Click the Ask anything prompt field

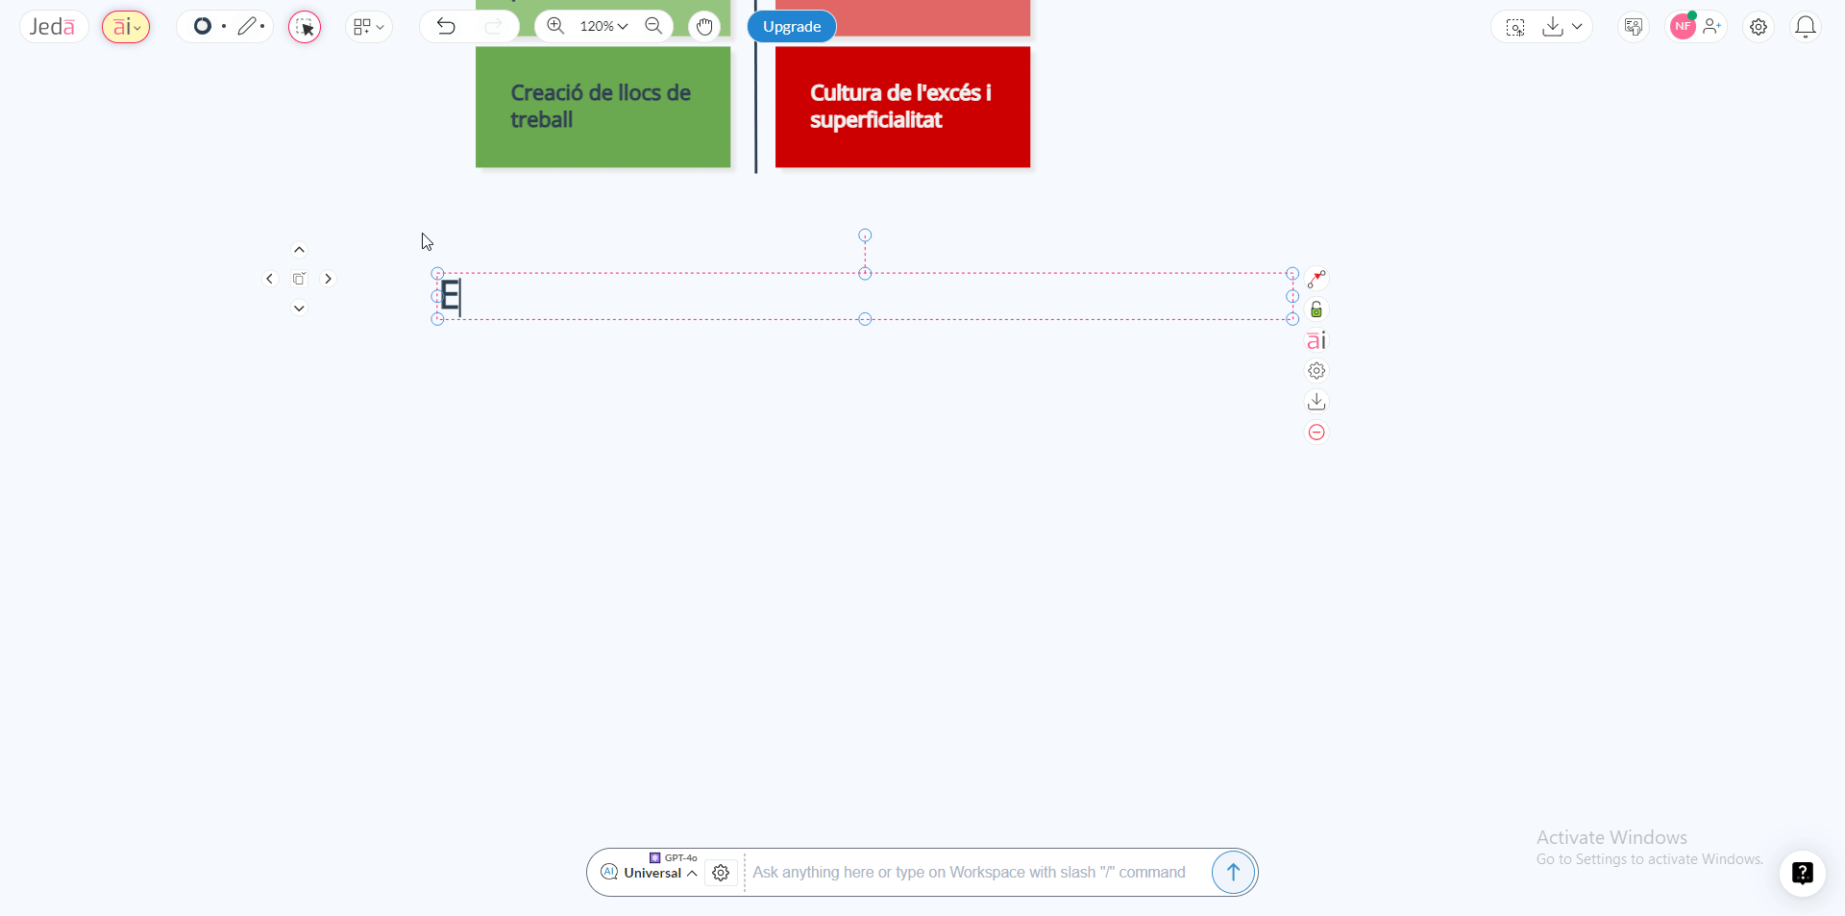point(969,873)
